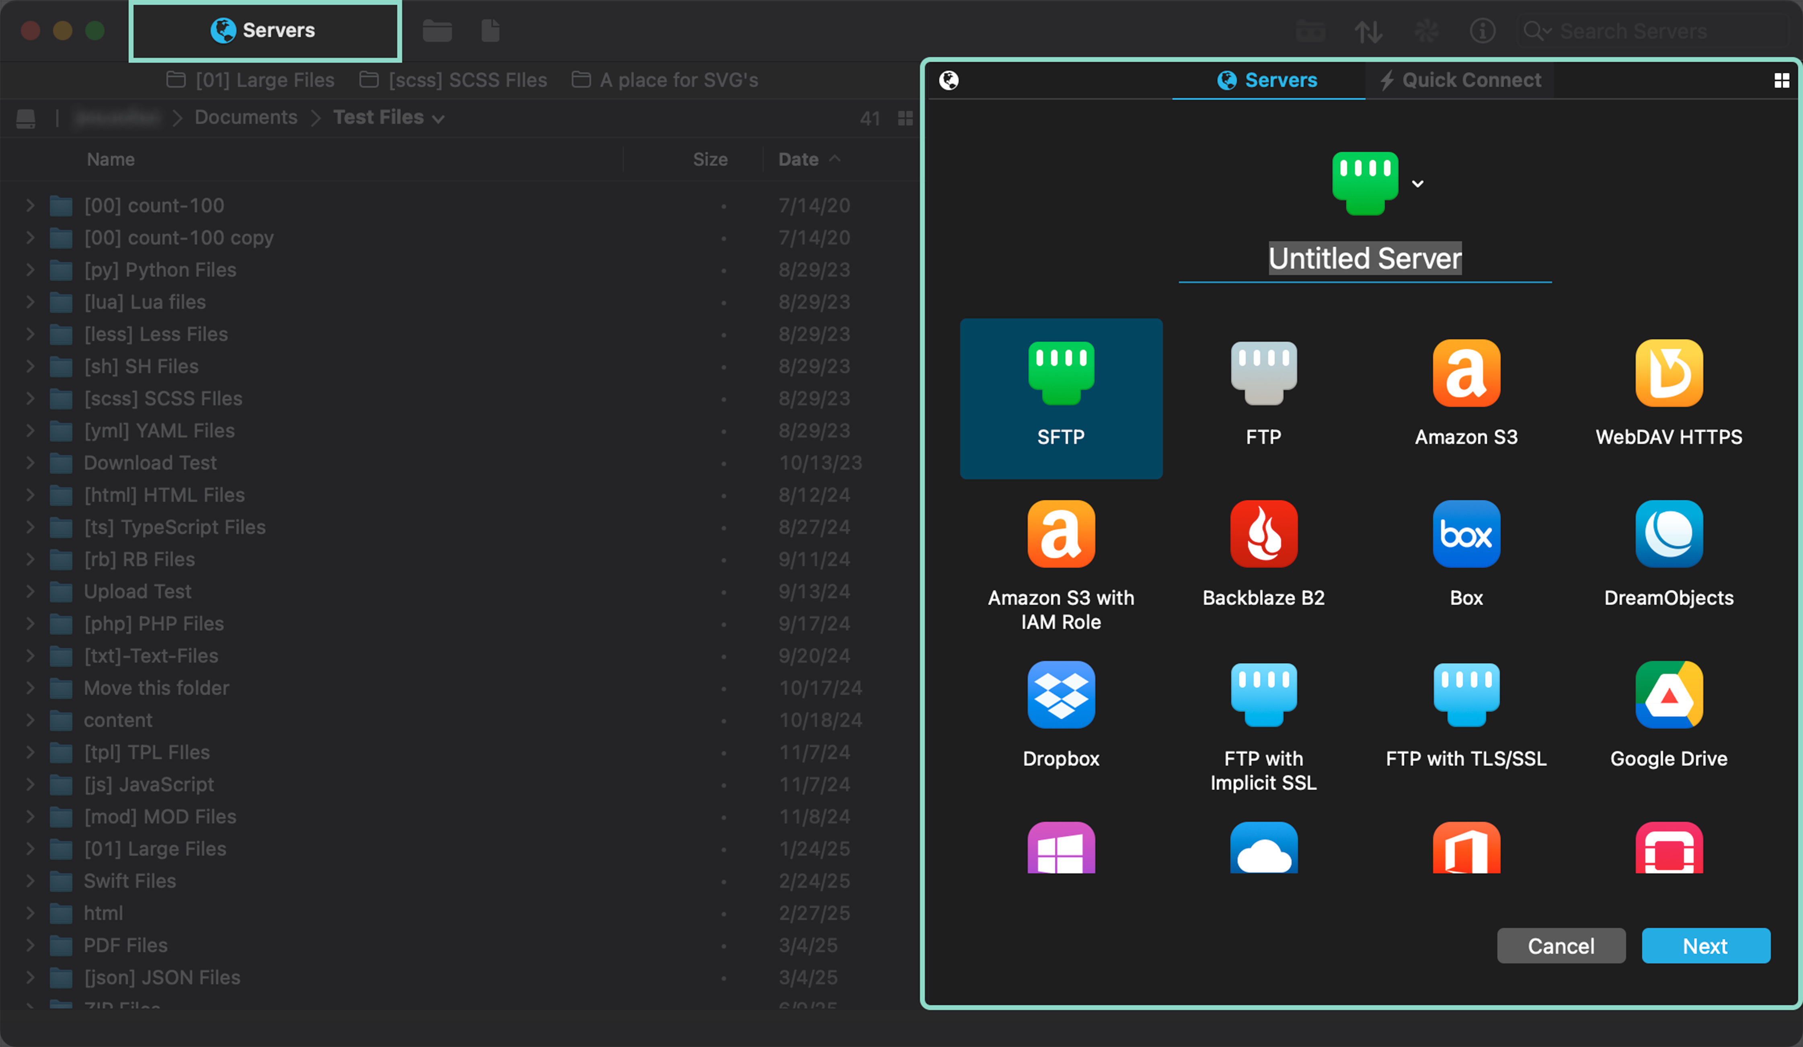The width and height of the screenshot is (1803, 1047).
Task: Sort by the Size column header
Action: 710,160
